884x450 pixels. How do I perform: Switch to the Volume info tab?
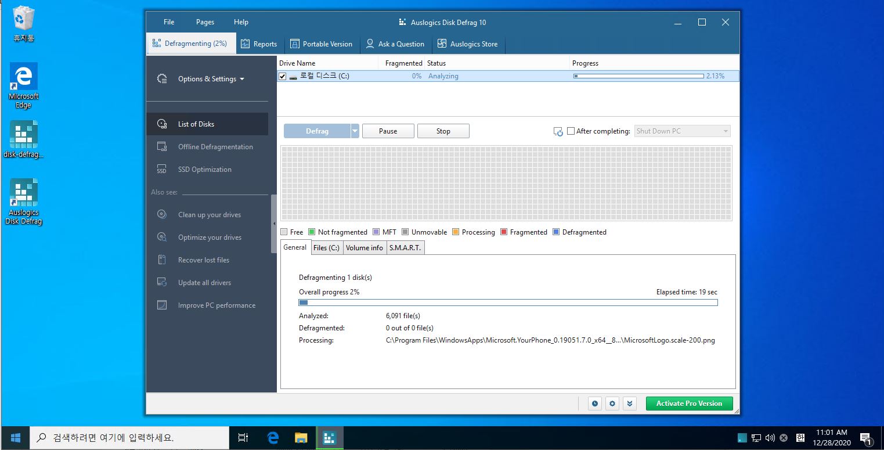click(x=365, y=248)
